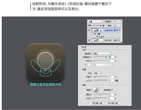141x110 pixels.
Task: Click 效果 effects row text
Action: click(x=98, y=34)
